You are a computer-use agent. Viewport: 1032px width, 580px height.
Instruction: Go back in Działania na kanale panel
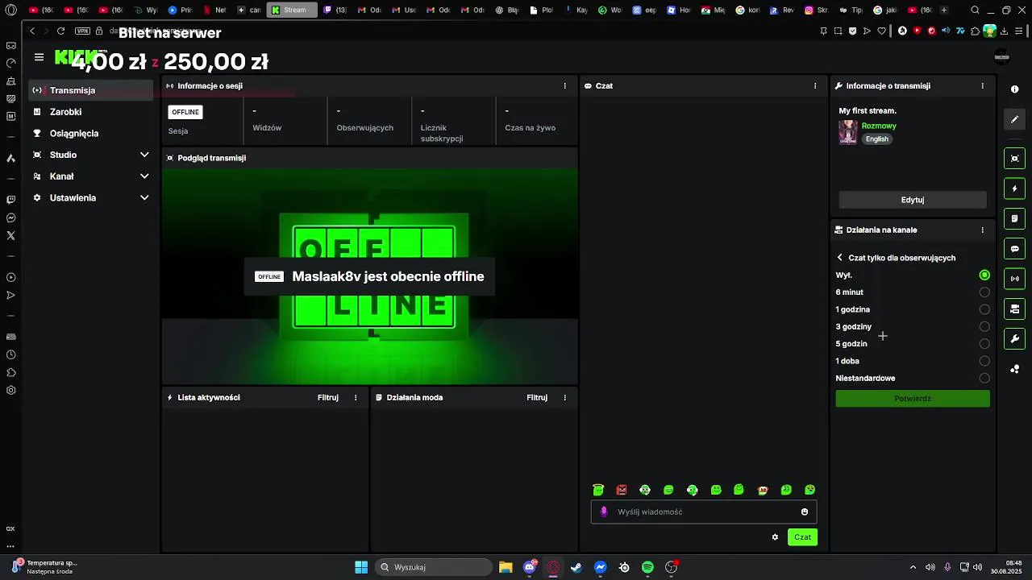click(839, 258)
